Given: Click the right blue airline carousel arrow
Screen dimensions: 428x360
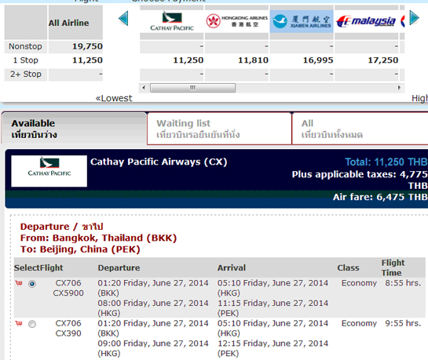Looking at the screenshot, I should (x=414, y=17).
